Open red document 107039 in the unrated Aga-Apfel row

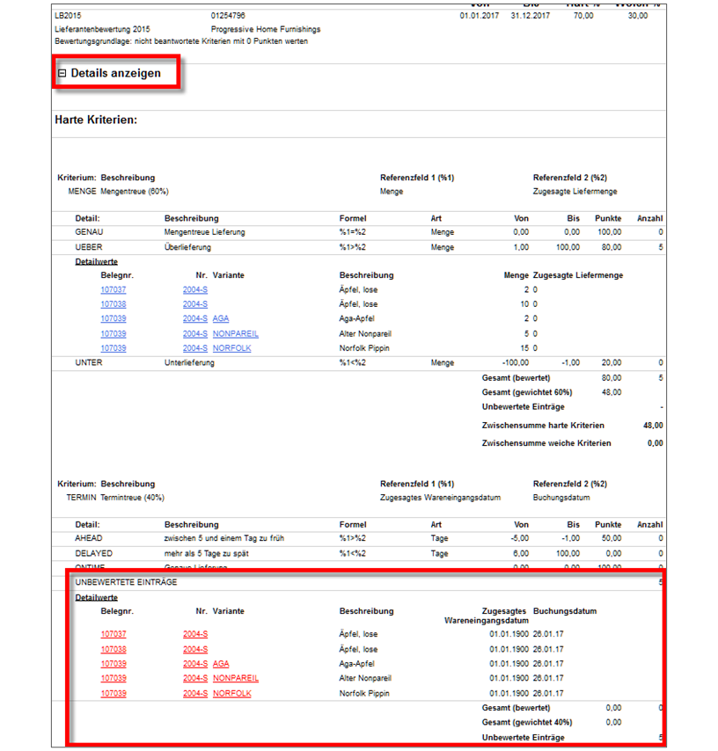coord(114,664)
